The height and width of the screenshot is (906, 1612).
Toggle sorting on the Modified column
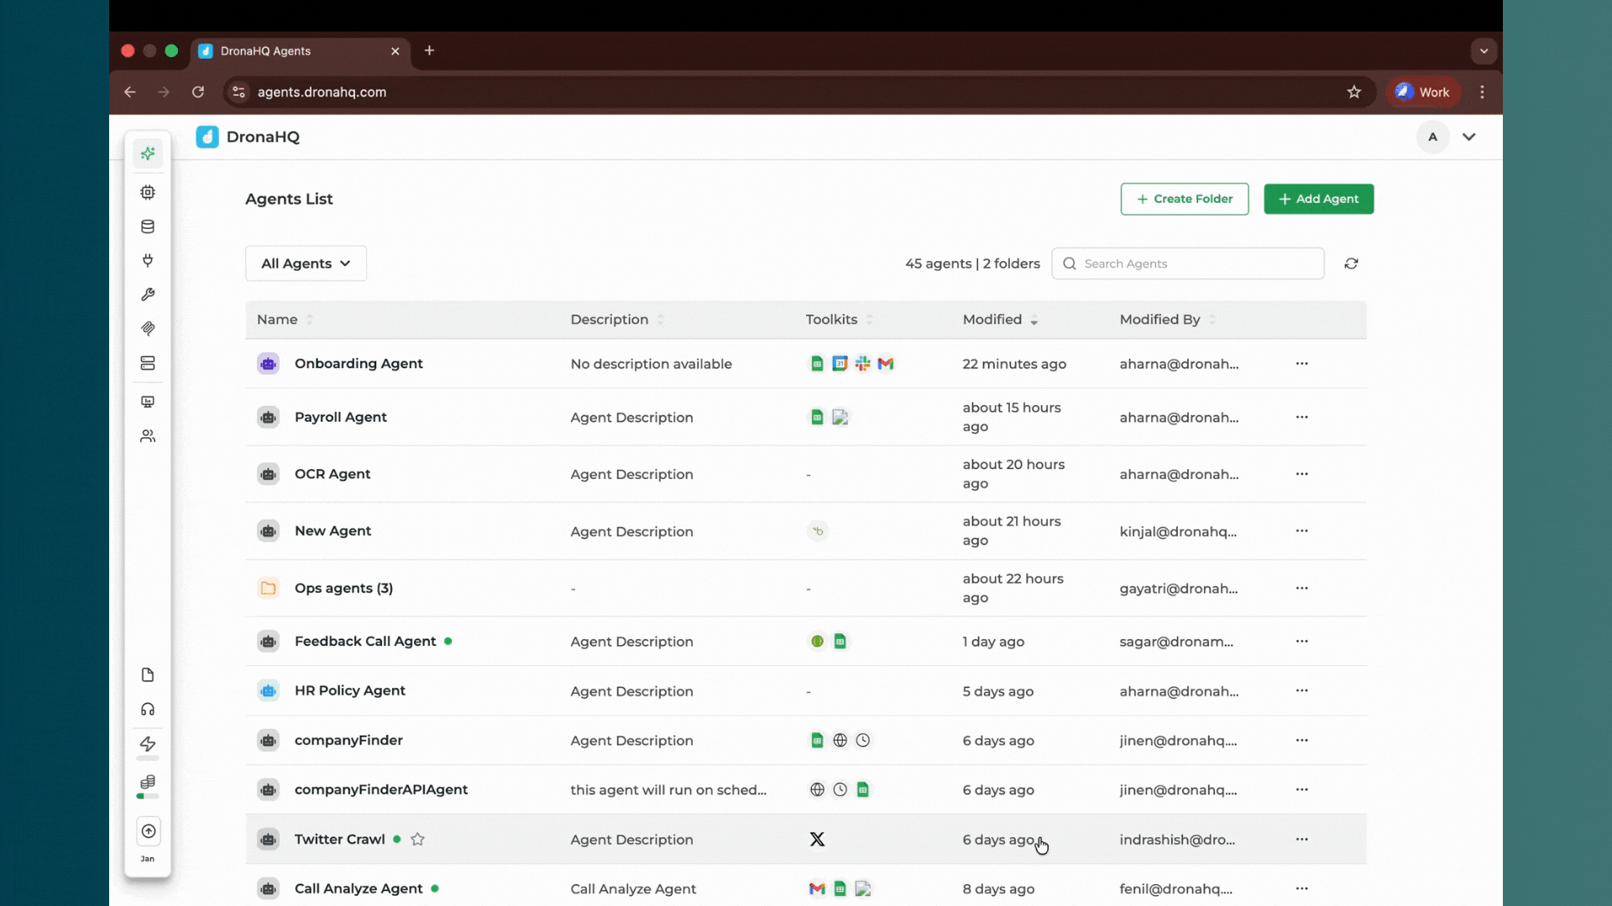(1035, 320)
